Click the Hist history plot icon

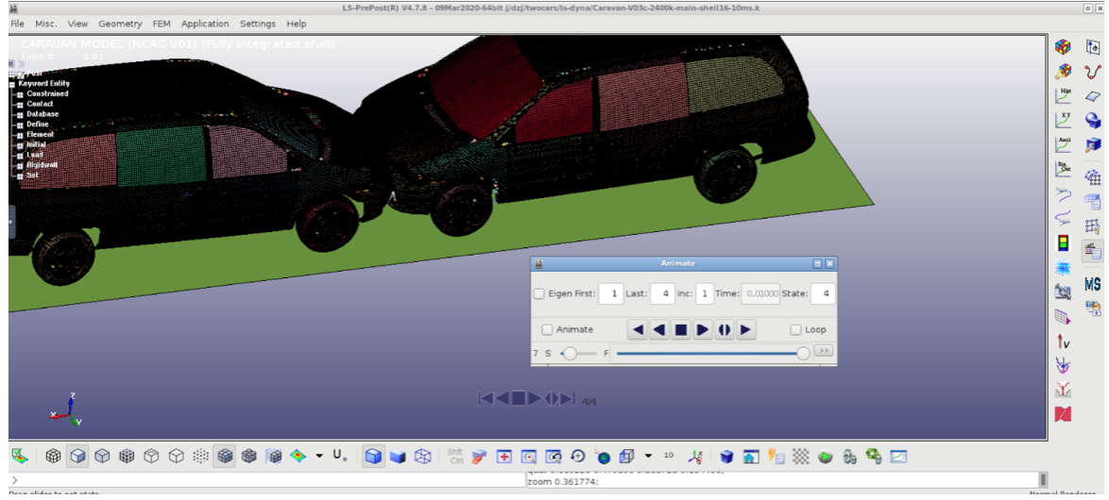pyautogui.click(x=1064, y=95)
